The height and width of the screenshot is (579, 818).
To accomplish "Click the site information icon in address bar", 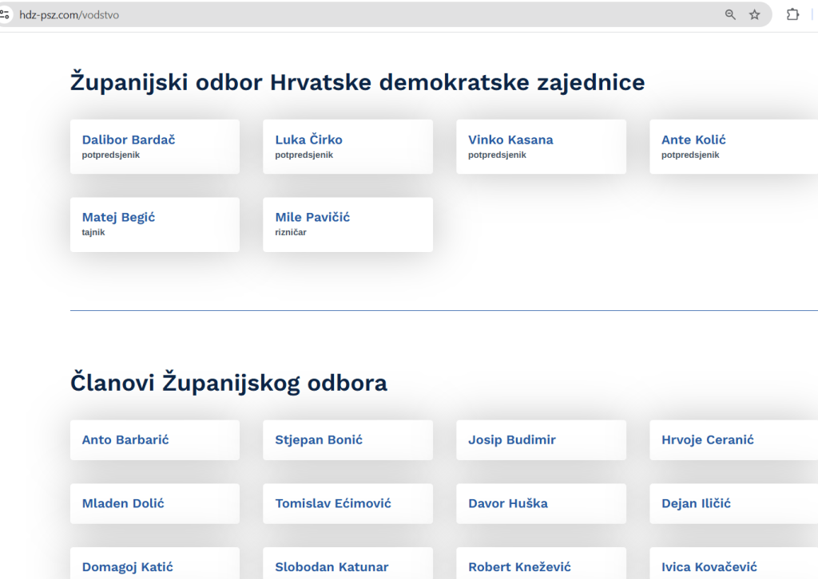I will tap(5, 14).
